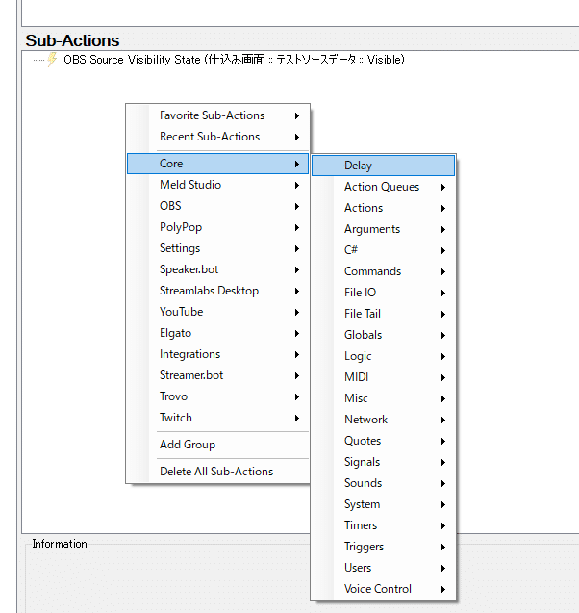Open the Network submenu
The image size is (579, 613).
[383, 420]
